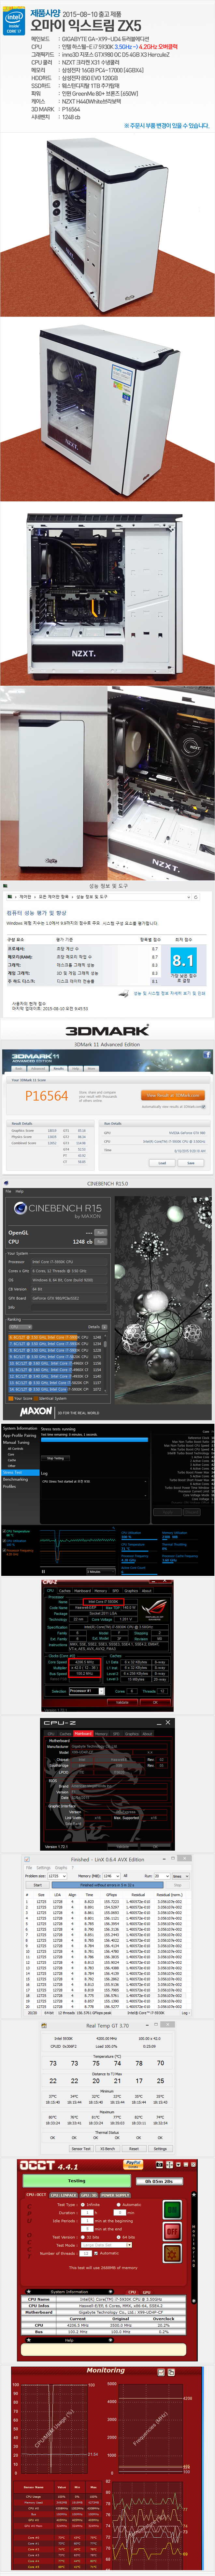Click the Start button in LinX
Image resolution: width=215 pixels, height=2576 pixels.
38,1885
